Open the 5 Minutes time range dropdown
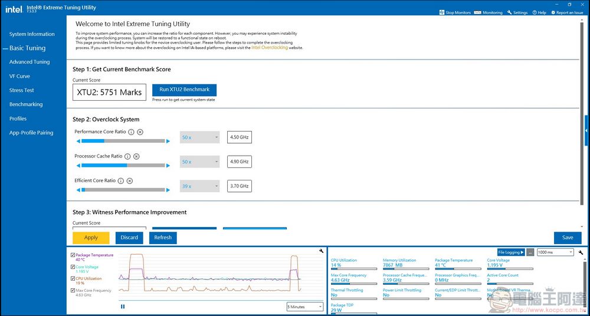Viewport: 590px width, 316px height. click(305, 307)
